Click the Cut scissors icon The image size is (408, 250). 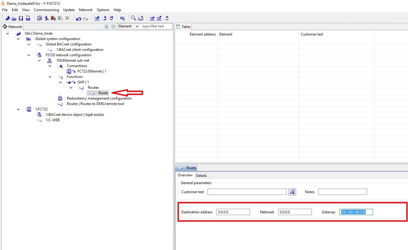[46, 18]
